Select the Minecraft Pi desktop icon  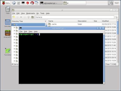tap(8, 34)
